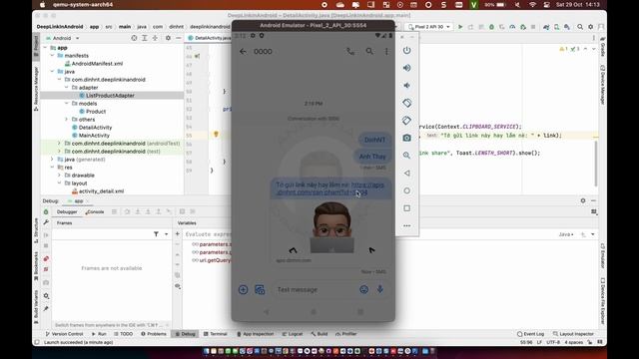
Task: Open emulator extended controls (three dots)
Action: [406, 225]
